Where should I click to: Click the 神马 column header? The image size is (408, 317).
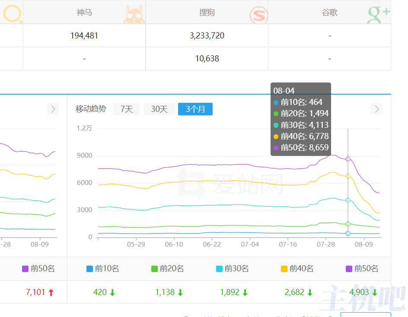[x=84, y=12]
